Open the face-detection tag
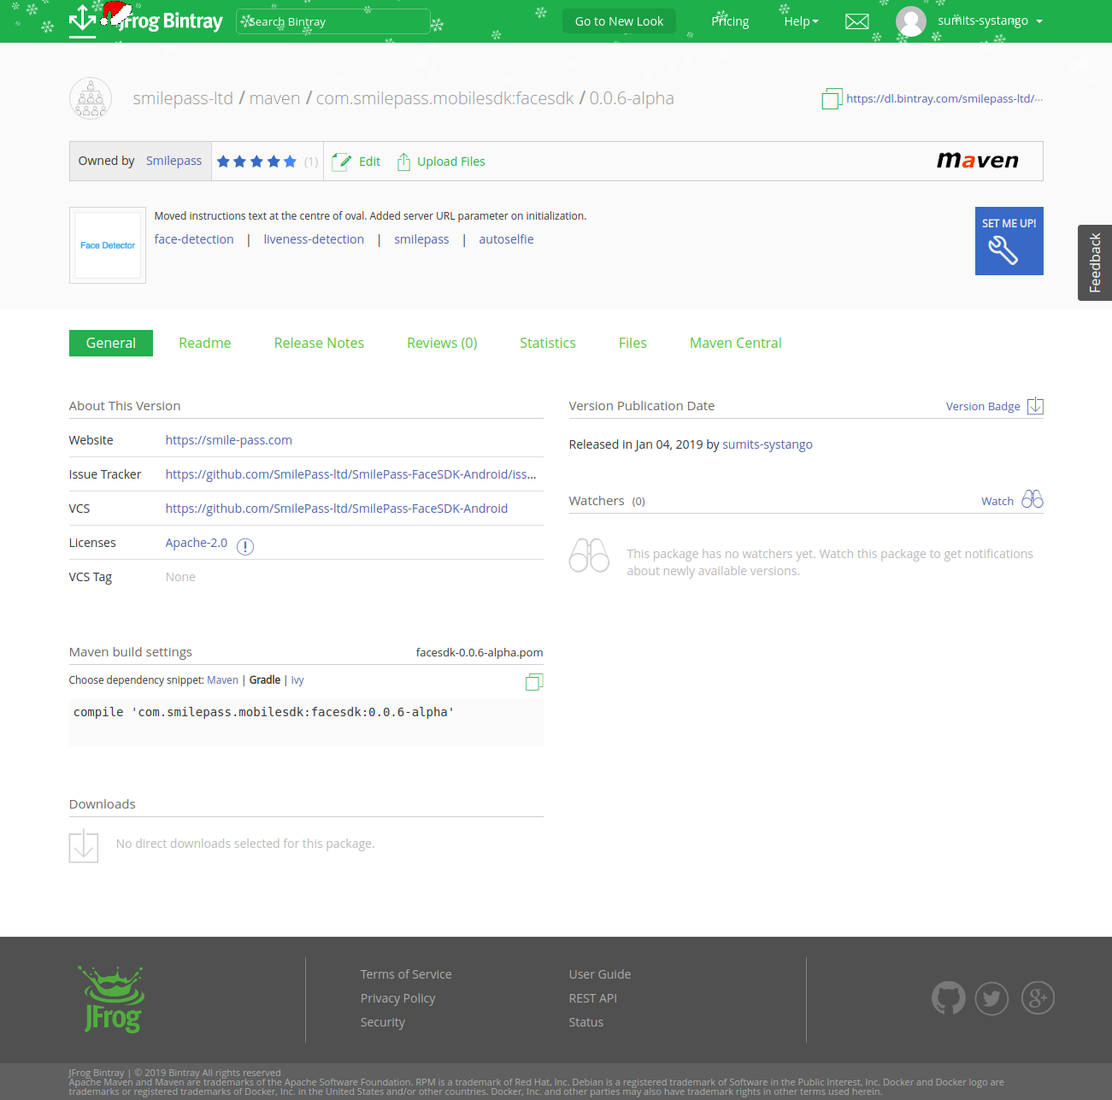This screenshot has width=1112, height=1100. [x=194, y=239]
